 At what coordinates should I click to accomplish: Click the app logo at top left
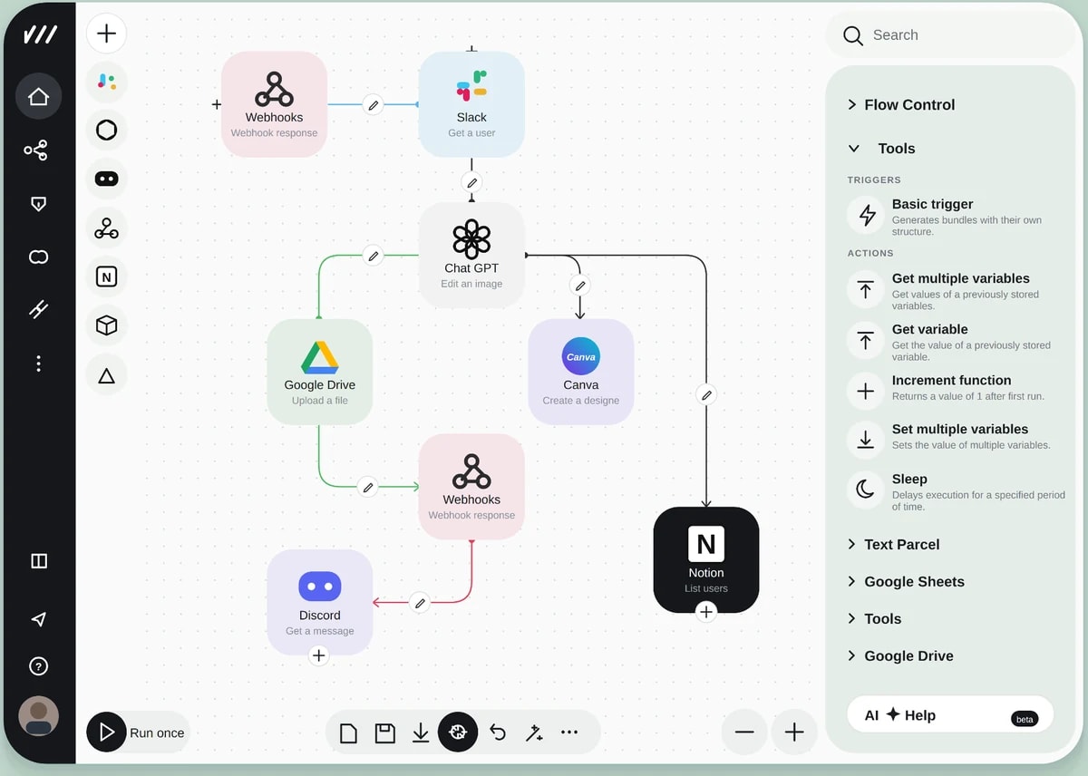[x=40, y=34]
